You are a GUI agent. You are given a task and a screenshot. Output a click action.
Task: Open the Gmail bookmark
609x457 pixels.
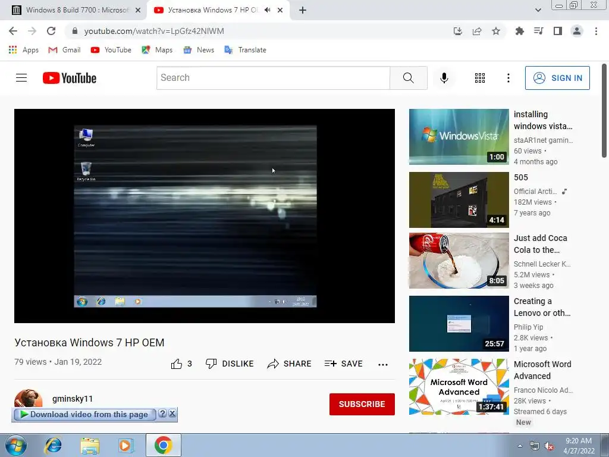coord(64,50)
